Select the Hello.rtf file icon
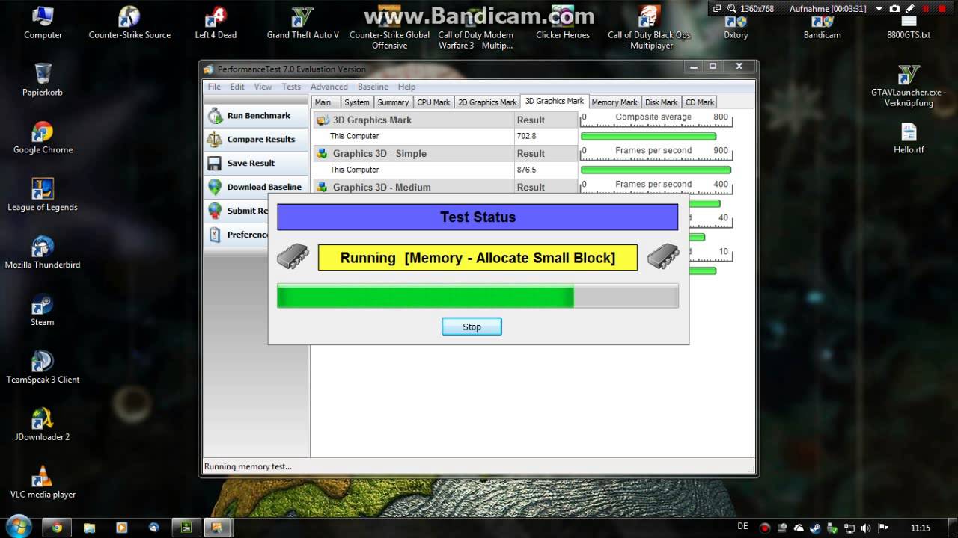This screenshot has height=538, width=958. (x=909, y=132)
